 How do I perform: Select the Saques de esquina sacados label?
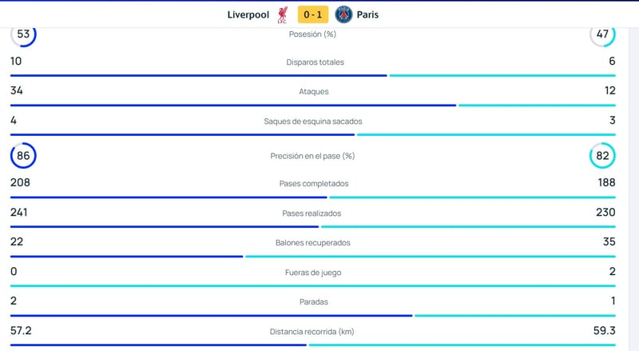tap(312, 122)
